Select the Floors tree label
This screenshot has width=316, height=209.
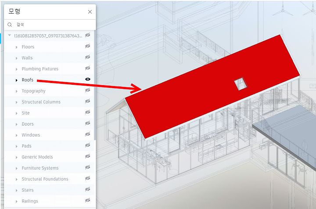pos(28,47)
